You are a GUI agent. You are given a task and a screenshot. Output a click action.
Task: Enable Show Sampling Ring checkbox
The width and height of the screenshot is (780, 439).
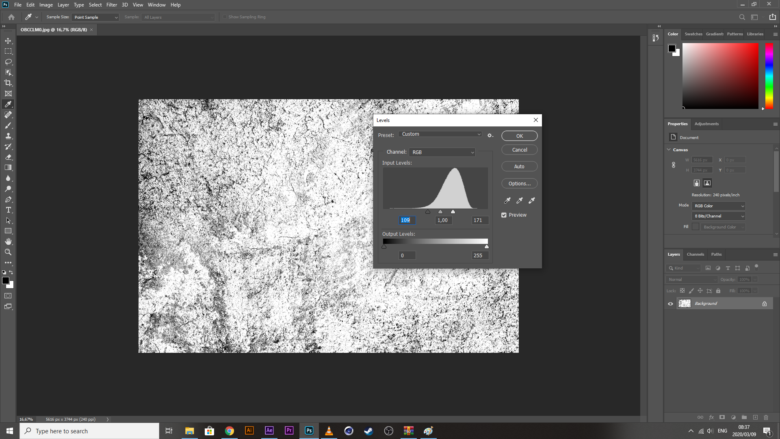point(225,17)
